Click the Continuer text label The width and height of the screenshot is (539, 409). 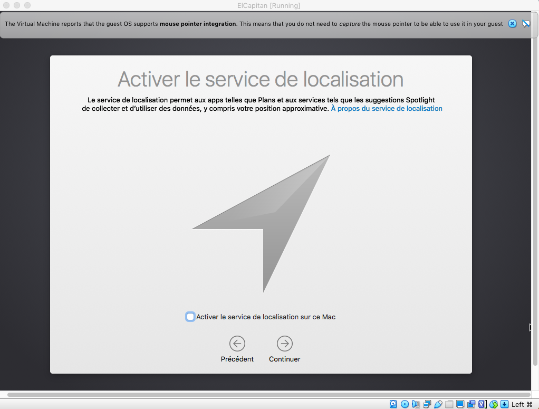pos(285,359)
